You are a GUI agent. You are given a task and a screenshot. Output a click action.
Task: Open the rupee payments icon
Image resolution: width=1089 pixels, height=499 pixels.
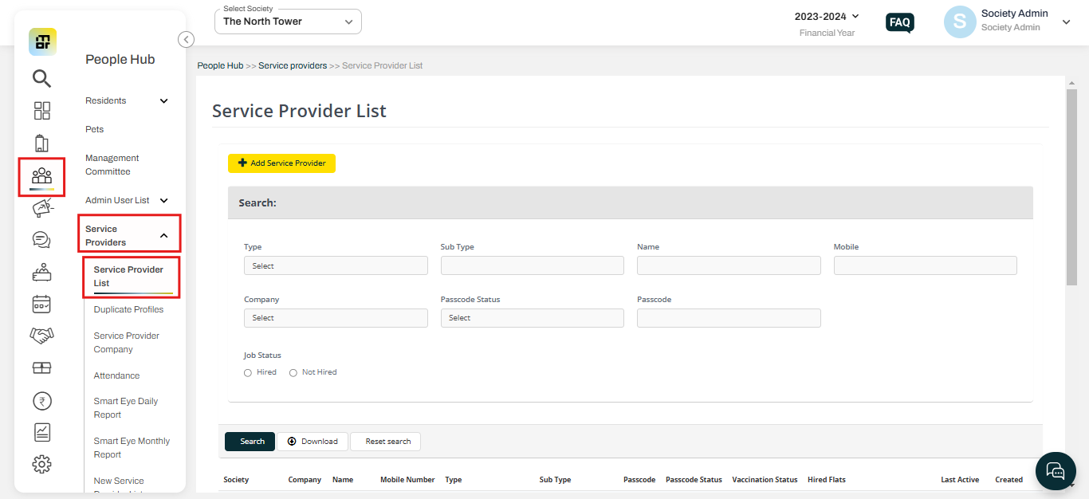[x=41, y=400]
